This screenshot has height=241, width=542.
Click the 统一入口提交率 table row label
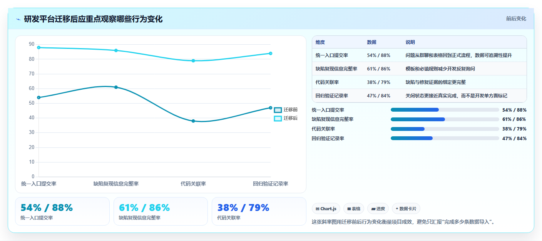pos(332,55)
